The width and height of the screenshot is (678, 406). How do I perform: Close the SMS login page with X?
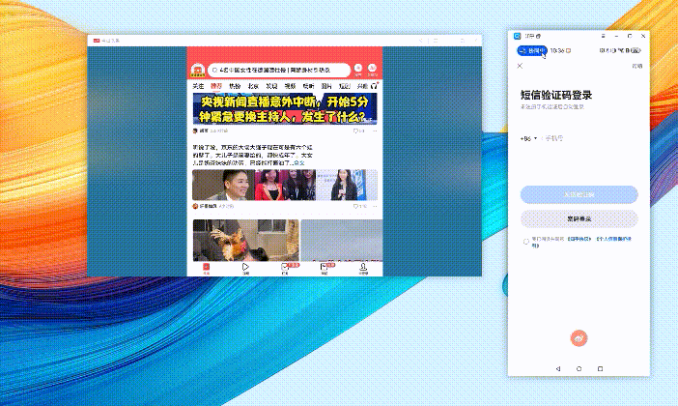coord(521,66)
